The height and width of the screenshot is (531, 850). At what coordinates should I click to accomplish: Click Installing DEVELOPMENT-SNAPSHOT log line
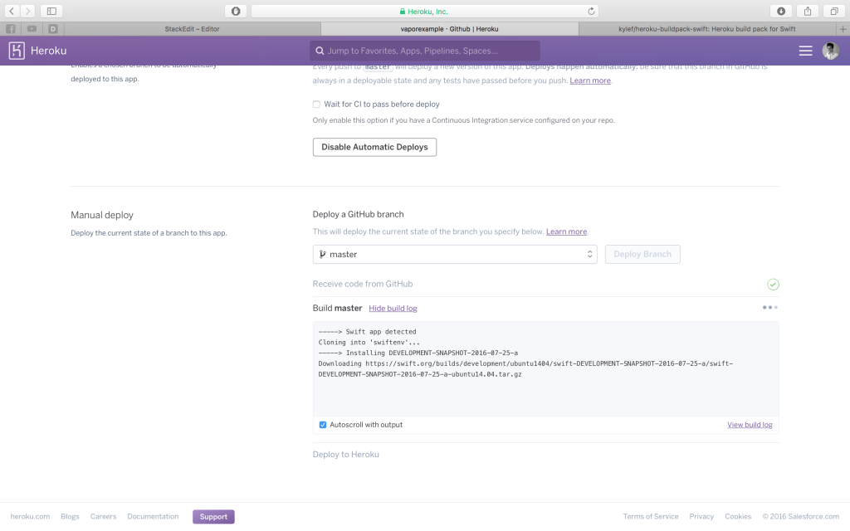tap(418, 353)
